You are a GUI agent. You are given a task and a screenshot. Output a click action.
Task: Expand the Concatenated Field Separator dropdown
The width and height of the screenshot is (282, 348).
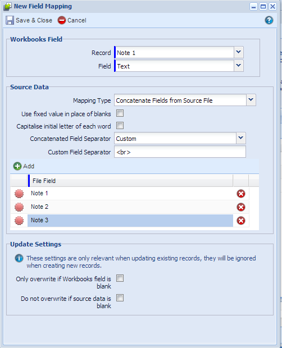click(241, 138)
